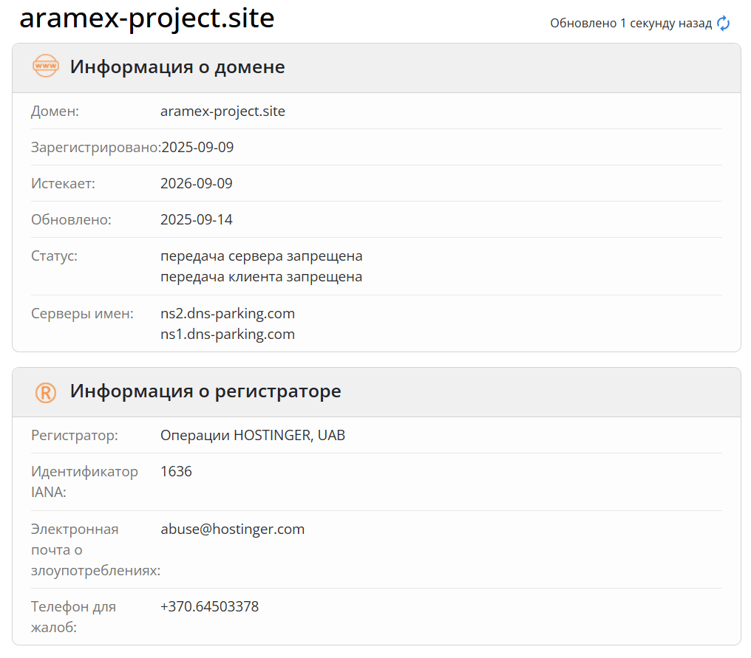Click the "Обновлено 1 секунду назад" text
This screenshot has width=751, height=658.
tap(631, 24)
